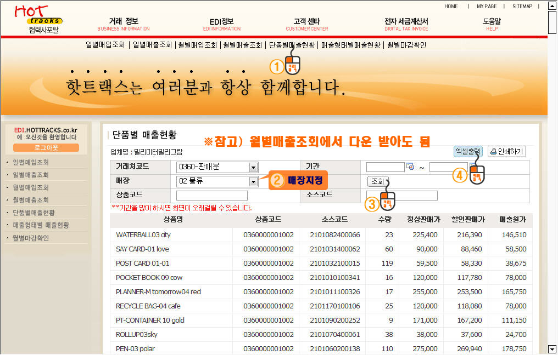The width and height of the screenshot is (558, 355).
Task: Select the POST CARD 01-01 product name
Action: point(142,264)
